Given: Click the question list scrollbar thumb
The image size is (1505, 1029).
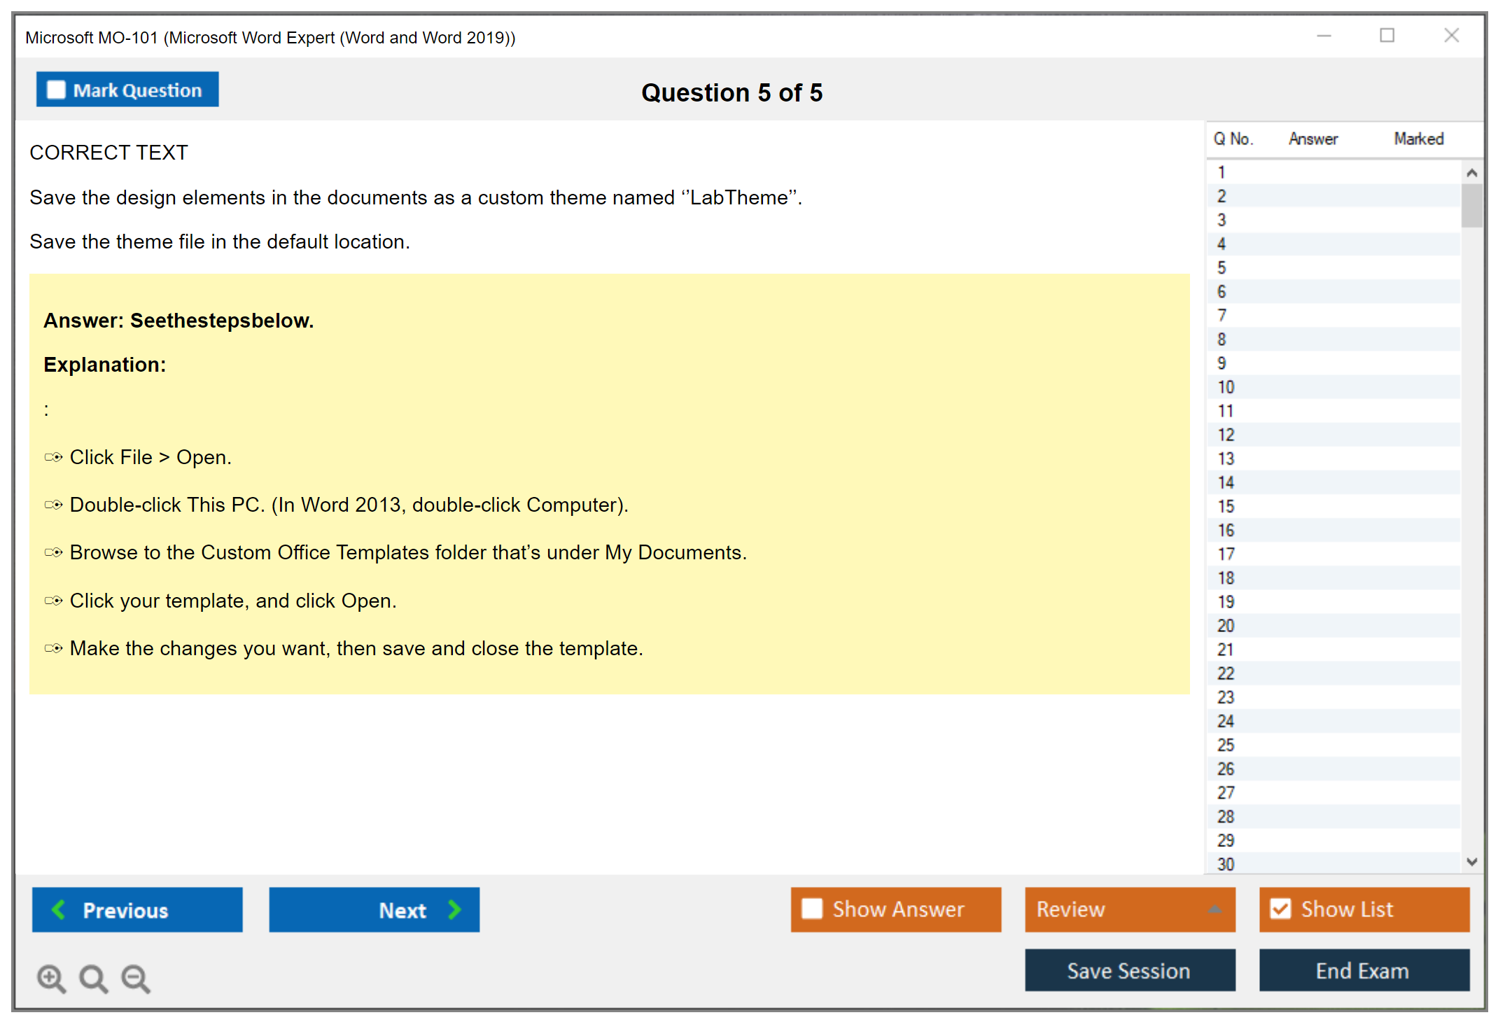Looking at the screenshot, I should pyautogui.click(x=1471, y=205).
